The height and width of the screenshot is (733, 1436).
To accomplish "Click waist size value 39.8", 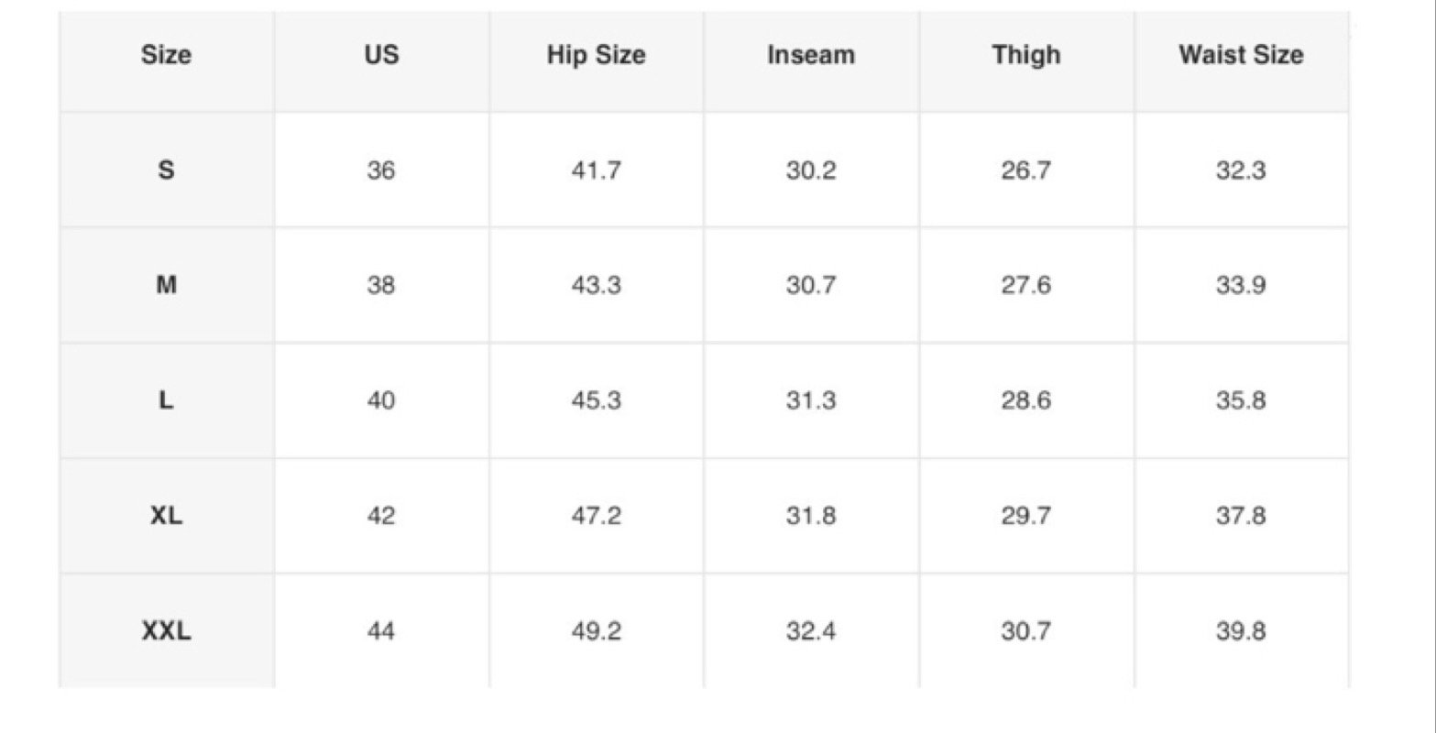I will click(1241, 631).
